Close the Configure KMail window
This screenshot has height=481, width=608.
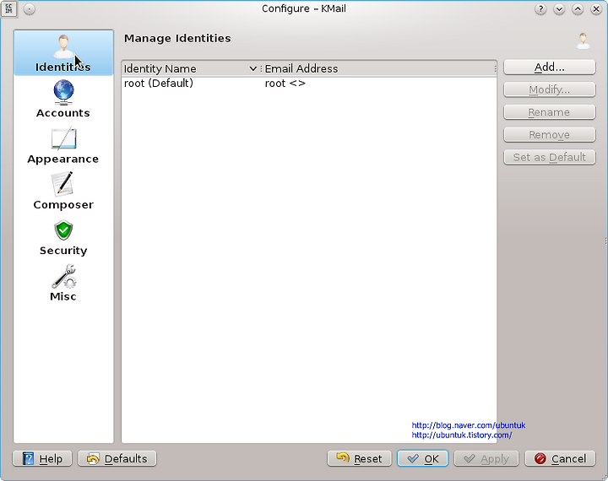click(x=596, y=9)
